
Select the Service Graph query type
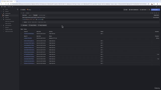[x=42, y=15]
